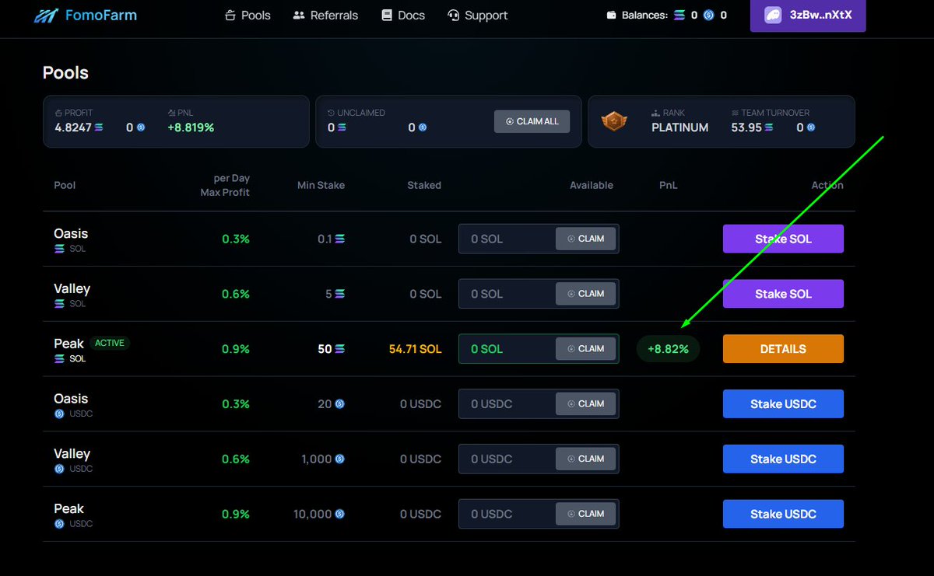The height and width of the screenshot is (576, 934).
Task: Stake USDC in the Oasis pool
Action: tap(783, 404)
